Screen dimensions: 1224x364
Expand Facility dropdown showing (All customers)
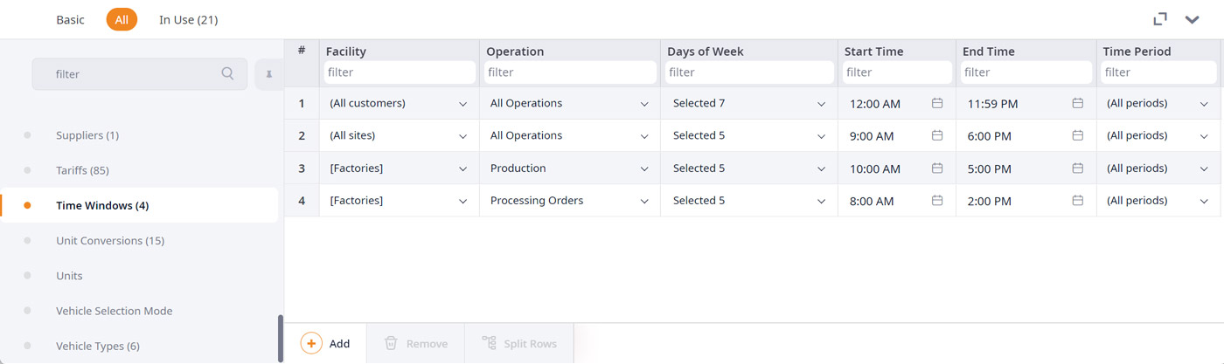tap(400, 103)
